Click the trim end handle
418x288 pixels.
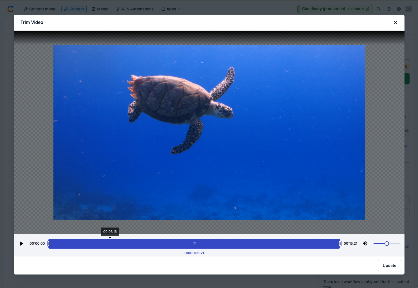(340, 244)
